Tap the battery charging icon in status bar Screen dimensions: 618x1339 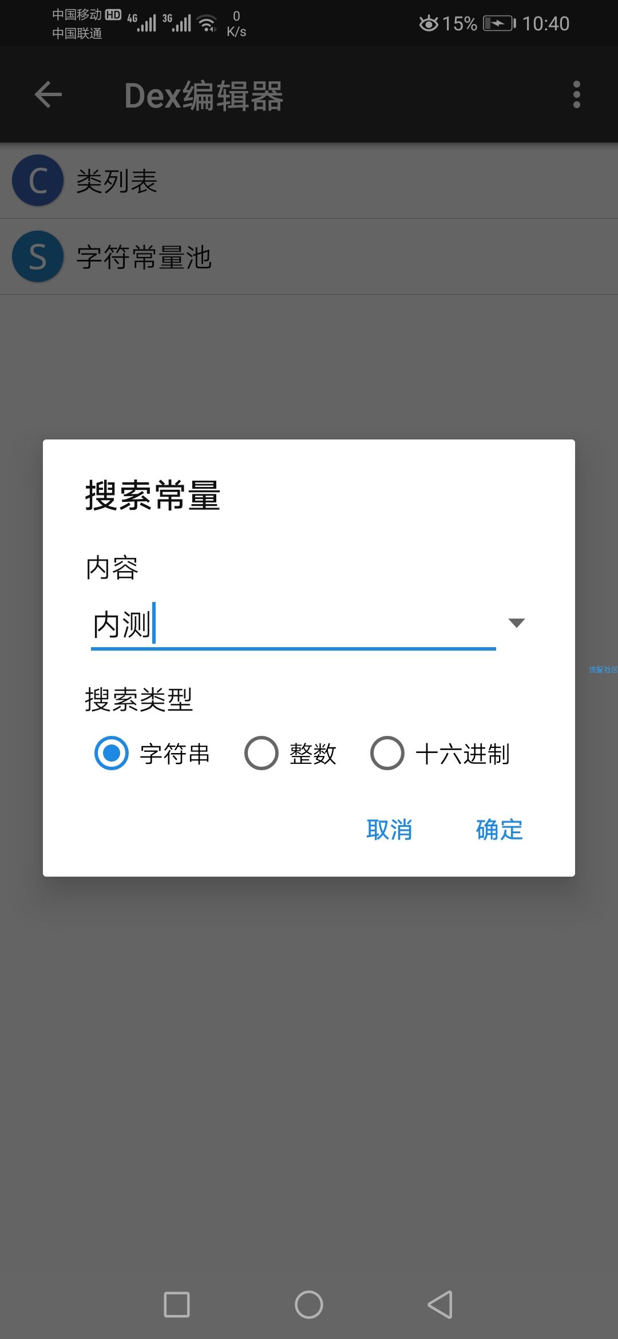click(500, 23)
